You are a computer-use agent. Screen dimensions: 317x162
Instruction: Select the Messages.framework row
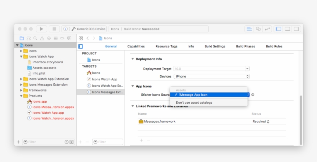click(x=212, y=121)
